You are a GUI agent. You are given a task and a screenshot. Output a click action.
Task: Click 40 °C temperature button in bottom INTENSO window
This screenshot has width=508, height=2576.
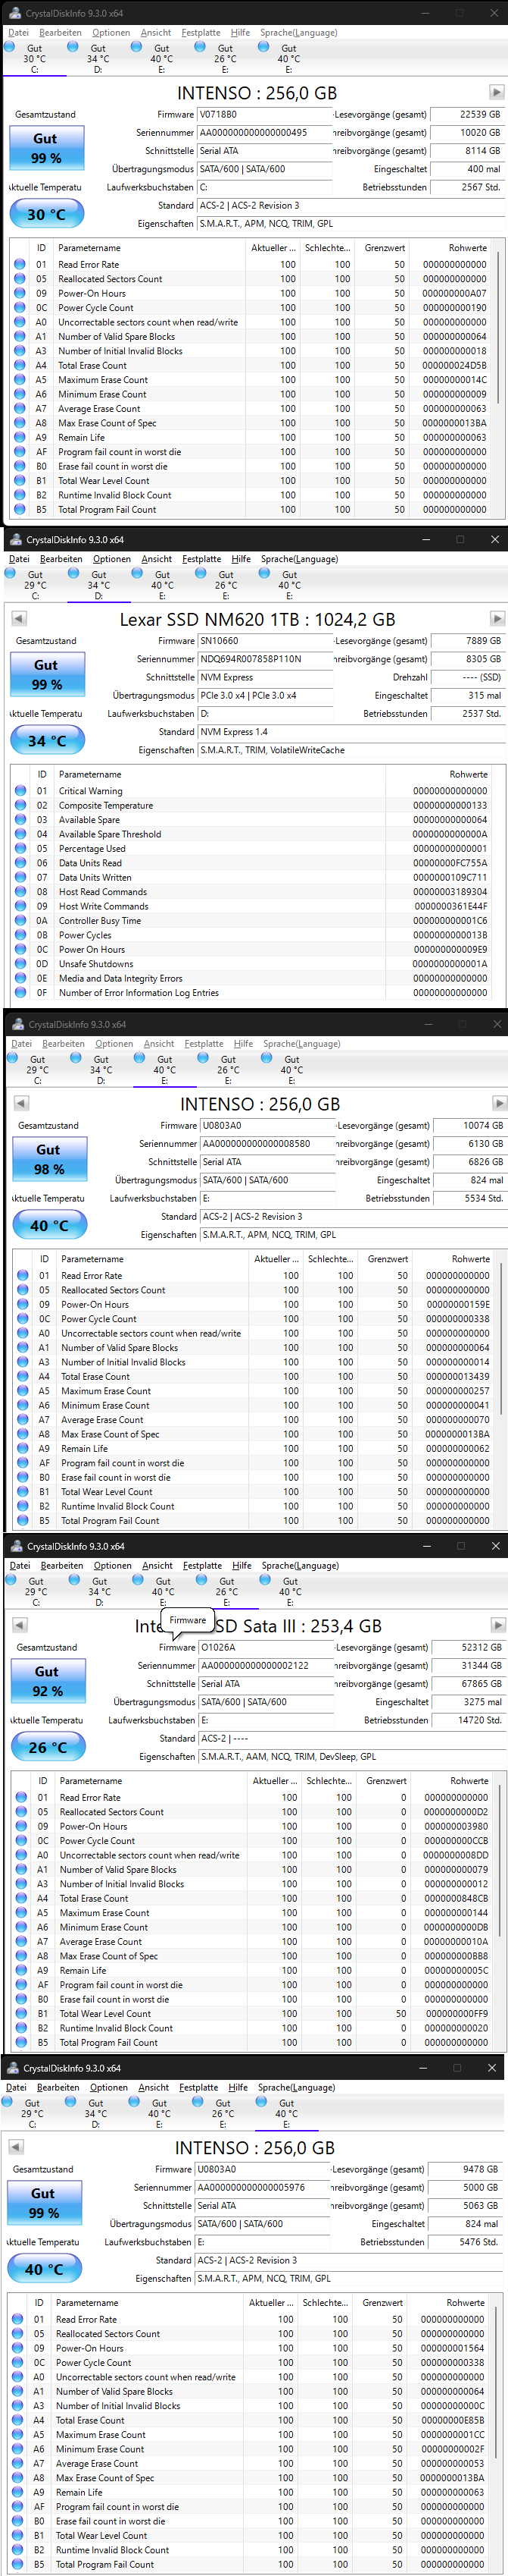[x=44, y=2269]
